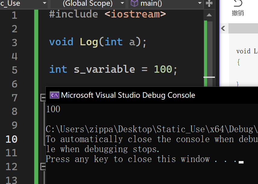Click line number 5 in the gutter
Image resolution: width=258 pixels, height=184 pixels.
coord(14,70)
